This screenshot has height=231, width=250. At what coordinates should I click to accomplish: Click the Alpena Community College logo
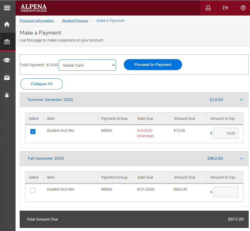34,8
